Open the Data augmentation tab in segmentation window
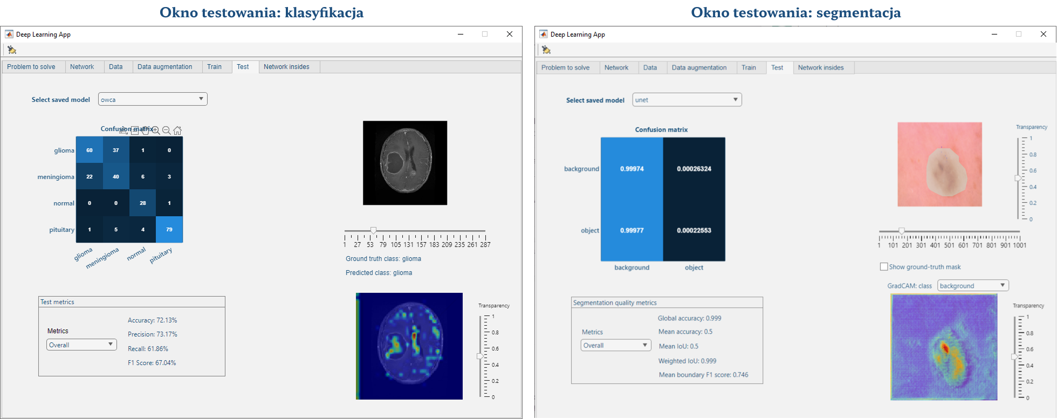 [699, 67]
